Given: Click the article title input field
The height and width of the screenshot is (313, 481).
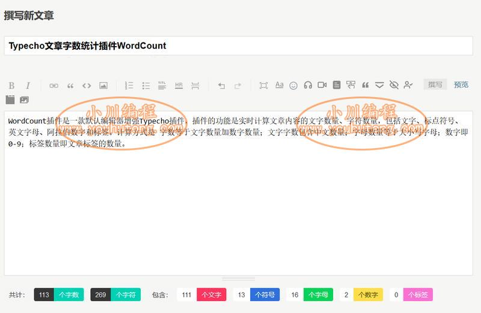Looking at the screenshot, I should [238, 46].
